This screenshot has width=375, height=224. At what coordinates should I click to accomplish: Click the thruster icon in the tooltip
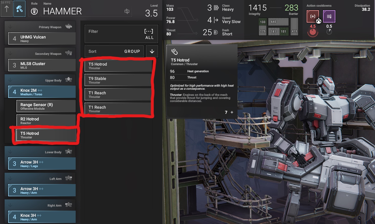tap(175, 52)
